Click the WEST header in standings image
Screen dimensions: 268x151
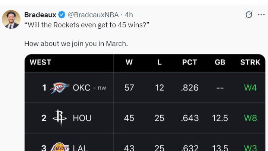coord(40,62)
